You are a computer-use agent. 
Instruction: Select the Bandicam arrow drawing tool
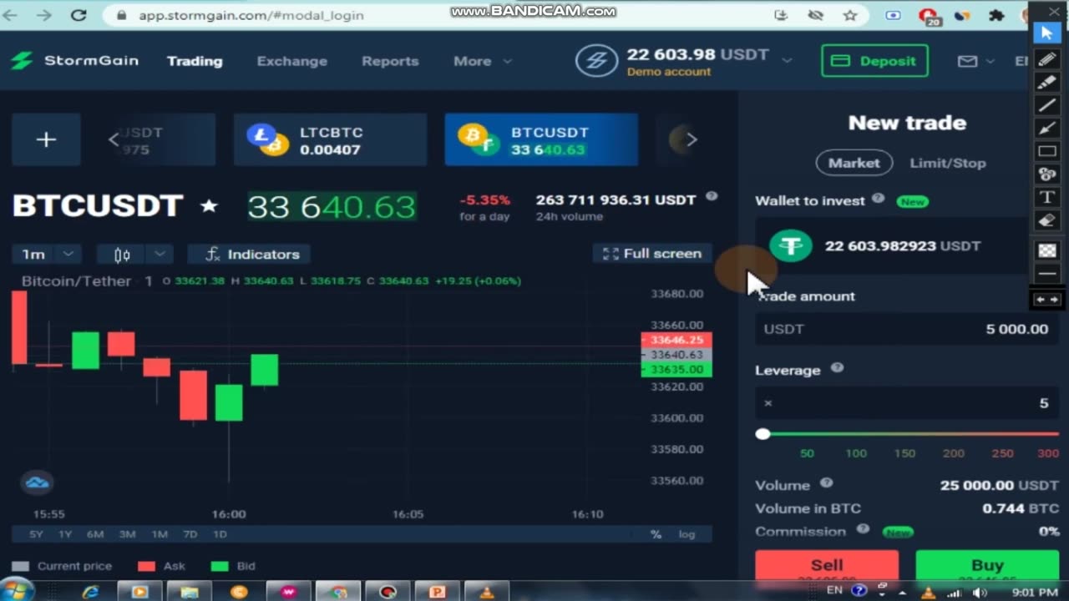1047,129
